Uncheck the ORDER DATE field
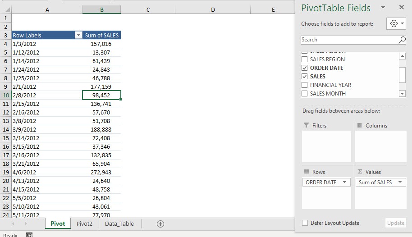 point(304,68)
